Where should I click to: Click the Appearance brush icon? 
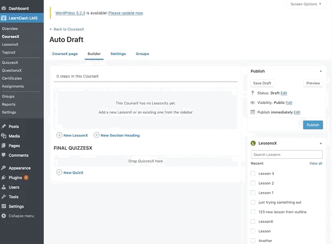pyautogui.click(x=4, y=168)
